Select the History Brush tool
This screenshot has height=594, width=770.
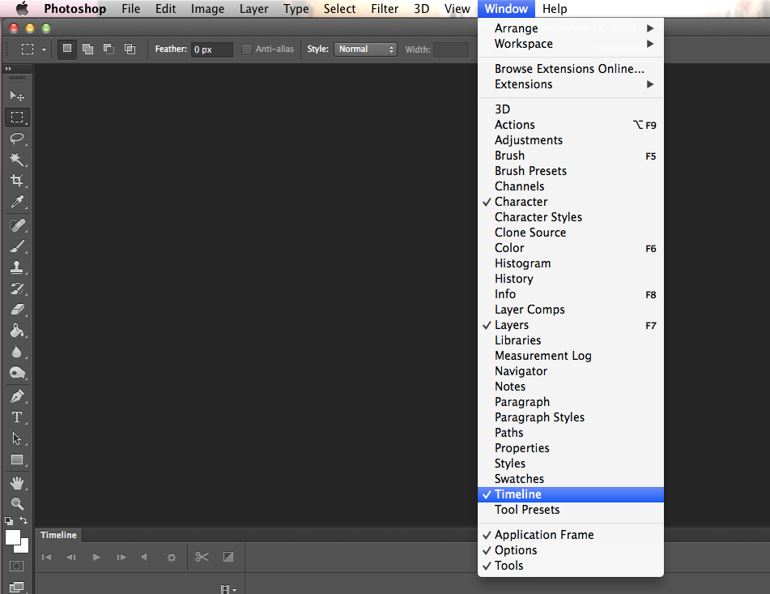17,288
